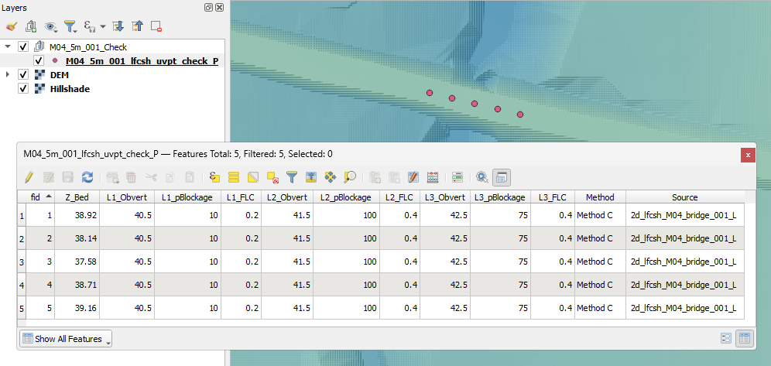
Task: Collapse the M04_5m_001_Check group
Action: [8, 46]
